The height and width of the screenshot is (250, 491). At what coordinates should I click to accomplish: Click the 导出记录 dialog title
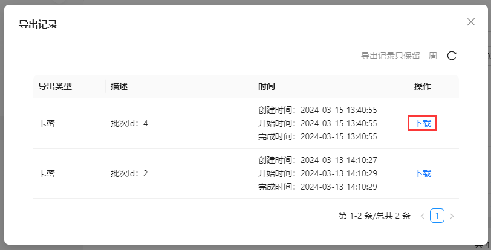point(38,24)
